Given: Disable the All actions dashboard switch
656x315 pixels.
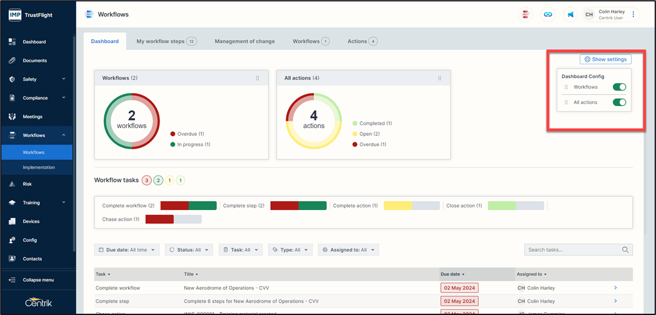Looking at the screenshot, I should (x=619, y=102).
